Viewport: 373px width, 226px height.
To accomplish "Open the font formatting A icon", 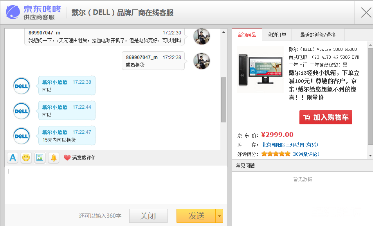I will 13,158.
